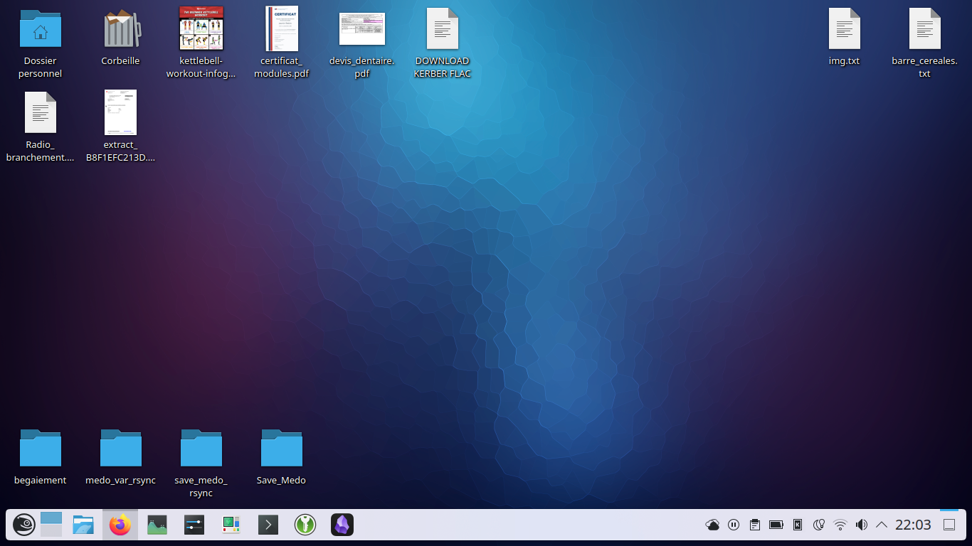Viewport: 972px width, 546px height.
Task: Click the battery status tray icon
Action: click(776, 525)
